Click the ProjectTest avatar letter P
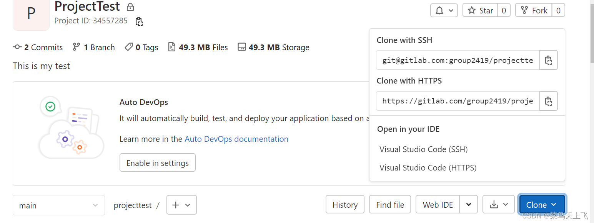The height and width of the screenshot is (223, 594). [x=31, y=13]
